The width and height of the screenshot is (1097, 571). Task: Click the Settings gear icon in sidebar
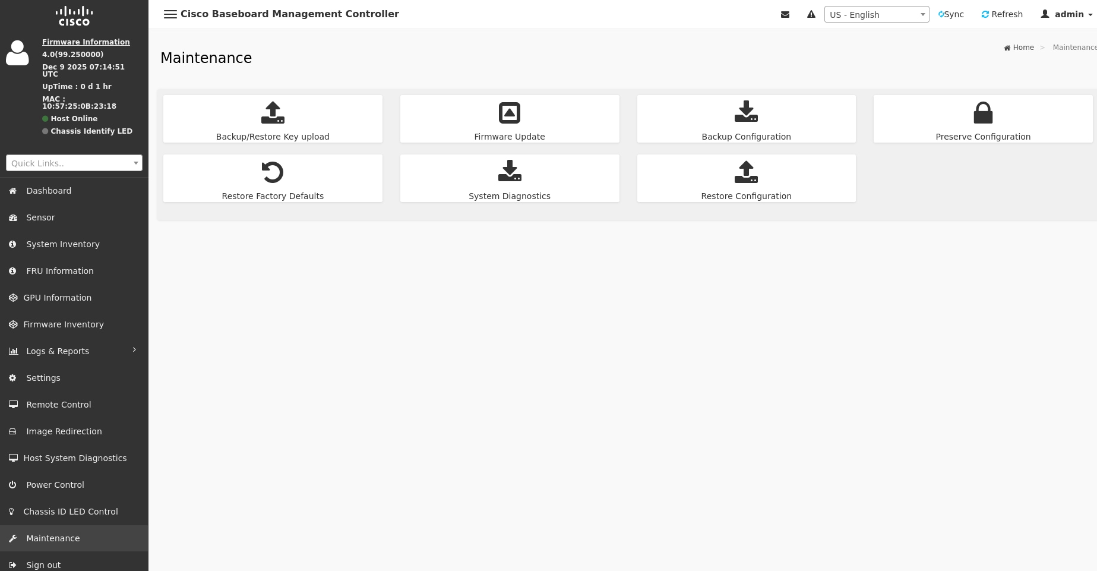pyautogui.click(x=12, y=378)
